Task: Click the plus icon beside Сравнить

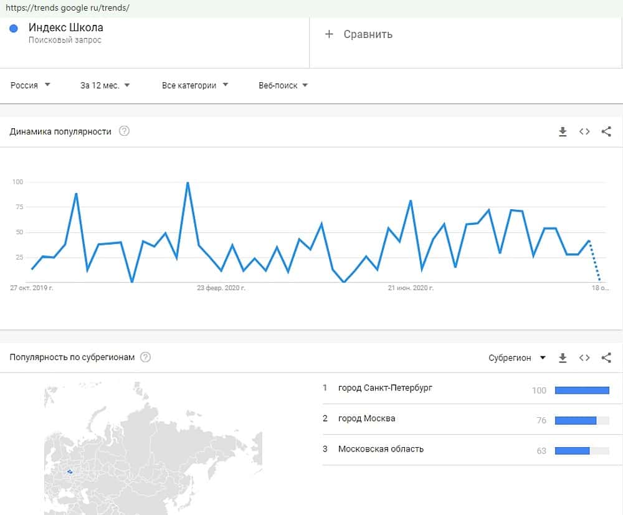Action: (x=330, y=34)
